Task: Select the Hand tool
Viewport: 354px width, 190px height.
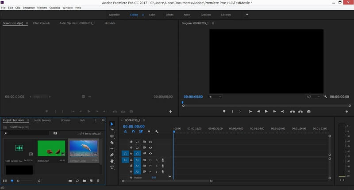Action: point(112,161)
